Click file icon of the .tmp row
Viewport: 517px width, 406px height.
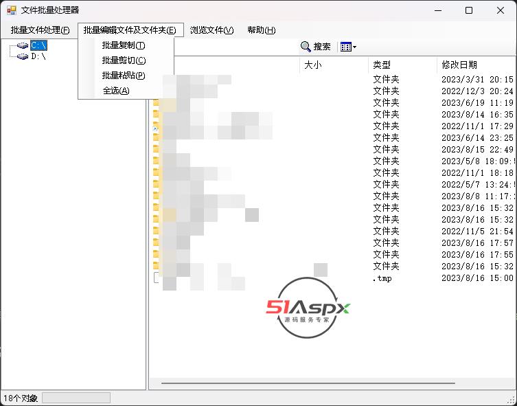[157, 278]
